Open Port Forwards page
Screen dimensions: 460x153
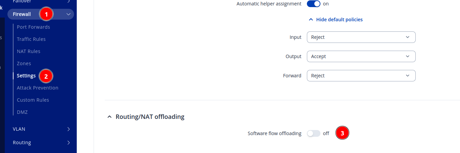click(33, 27)
